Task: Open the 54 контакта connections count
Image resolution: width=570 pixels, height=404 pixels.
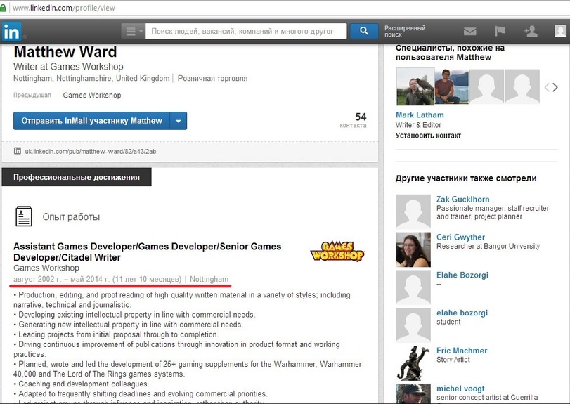Action: 353,120
